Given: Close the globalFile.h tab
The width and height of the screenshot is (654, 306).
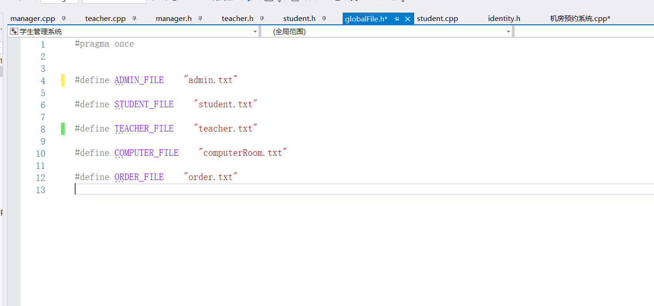Looking at the screenshot, I should pos(407,19).
